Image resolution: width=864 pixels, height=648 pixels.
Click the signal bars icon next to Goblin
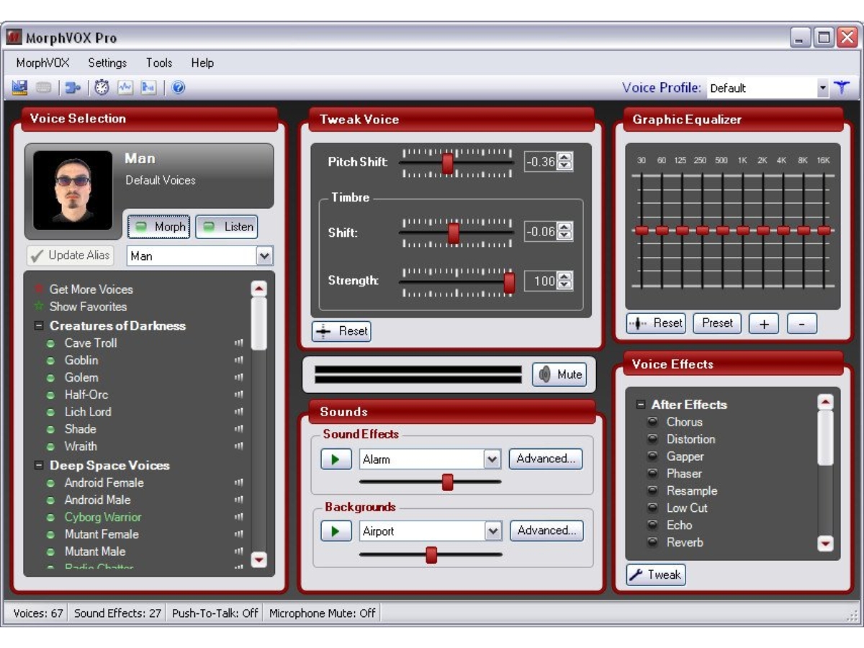pos(239,361)
